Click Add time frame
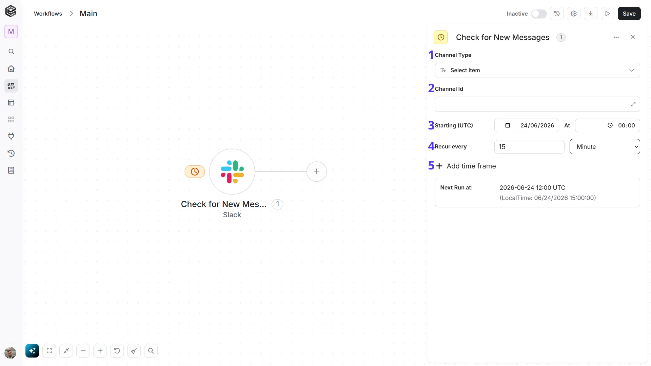The image size is (651, 366). pyautogui.click(x=466, y=166)
